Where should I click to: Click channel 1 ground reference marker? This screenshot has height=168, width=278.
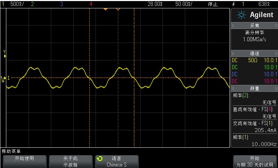(3, 78)
